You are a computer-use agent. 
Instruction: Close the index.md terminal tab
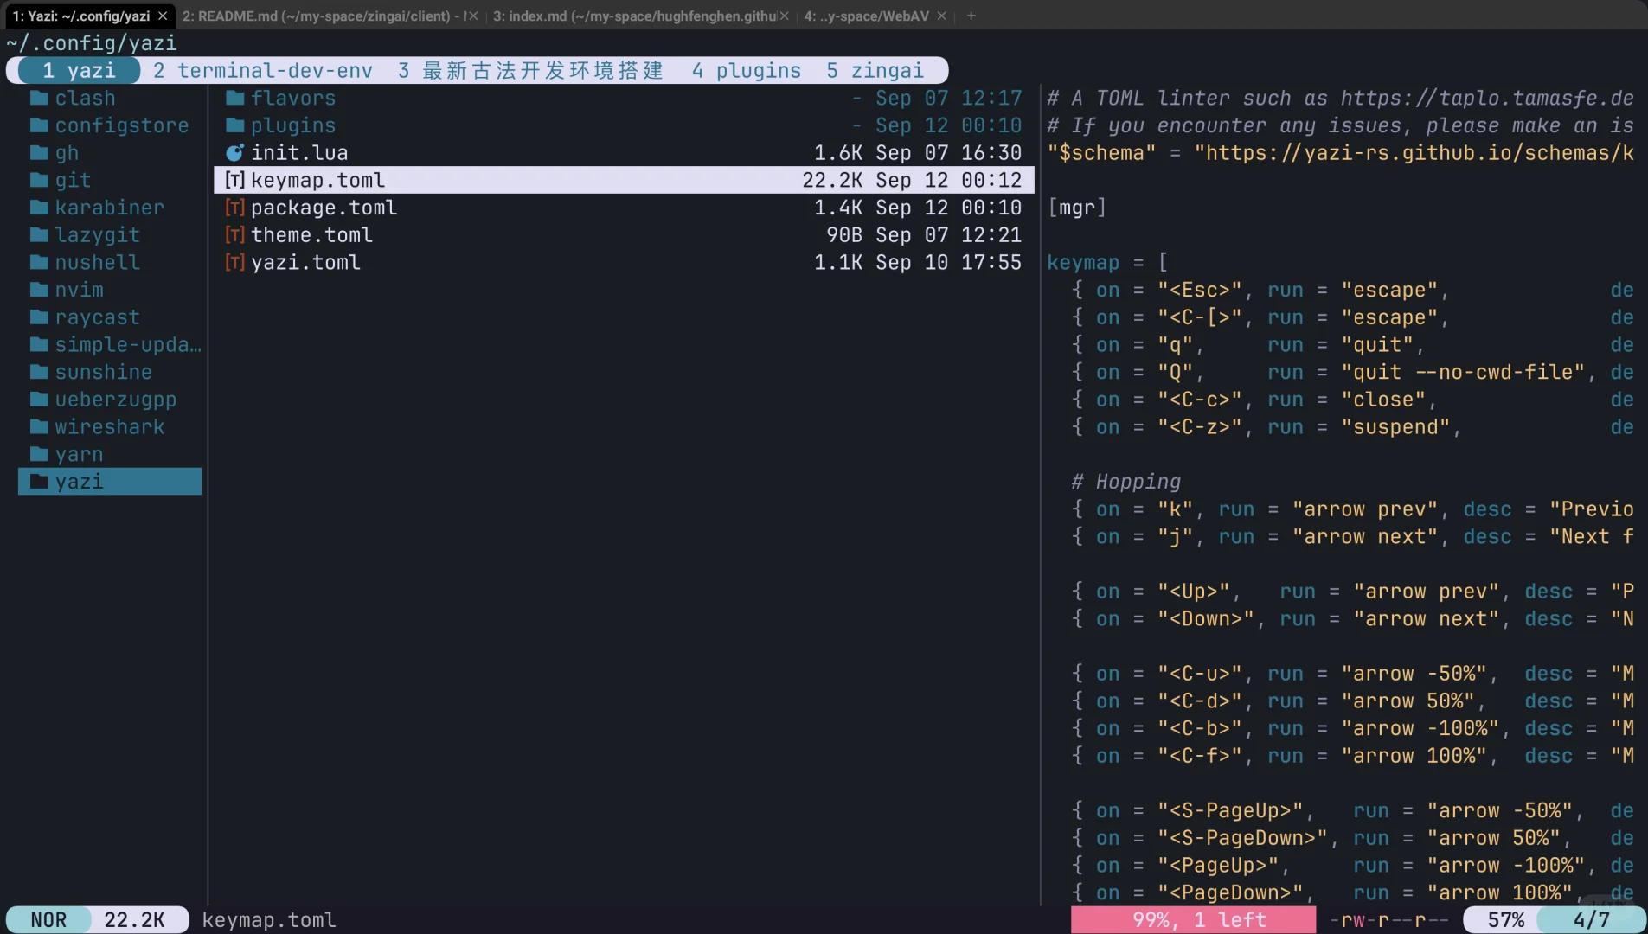[x=785, y=16]
